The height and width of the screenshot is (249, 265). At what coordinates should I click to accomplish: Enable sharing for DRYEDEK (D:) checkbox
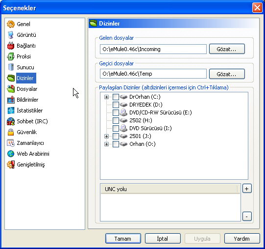116,105
